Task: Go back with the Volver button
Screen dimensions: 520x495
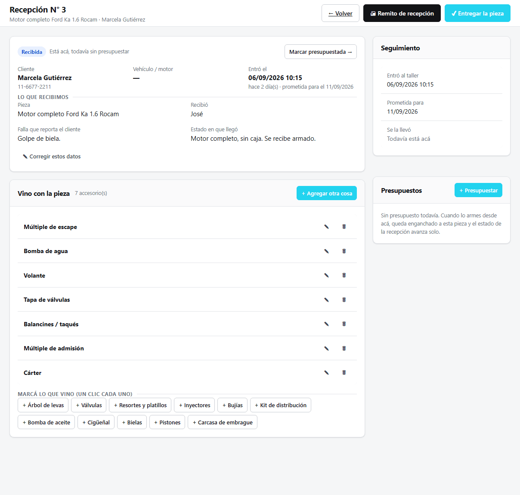Action: point(340,13)
